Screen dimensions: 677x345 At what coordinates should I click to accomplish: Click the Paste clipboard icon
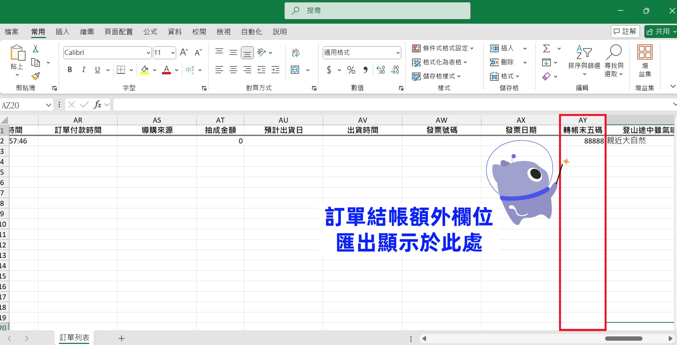coord(18,53)
